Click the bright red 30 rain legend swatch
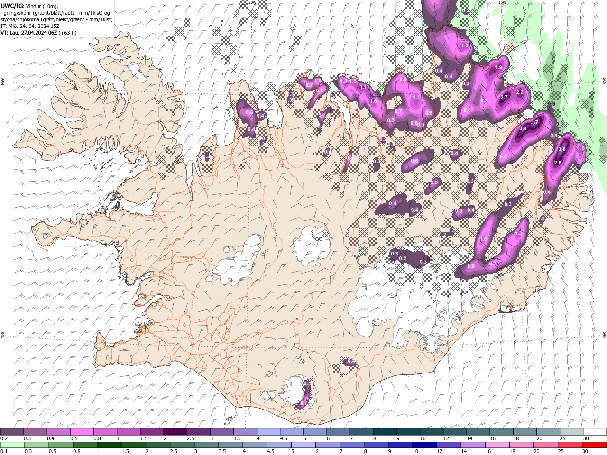Image resolution: width=607 pixels, height=455 pixels. point(594,445)
